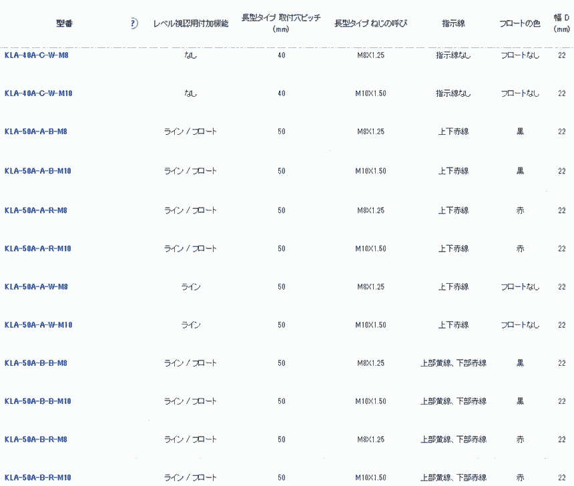The width and height of the screenshot is (574, 486).
Task: Click the フロートの色 column header
Action: tap(520, 23)
